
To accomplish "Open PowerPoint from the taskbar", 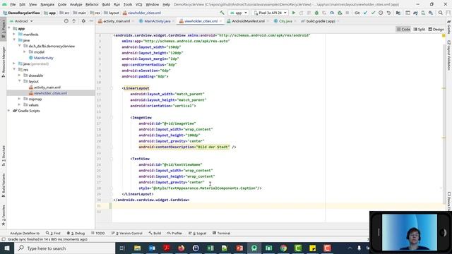I will [x=239, y=248].
